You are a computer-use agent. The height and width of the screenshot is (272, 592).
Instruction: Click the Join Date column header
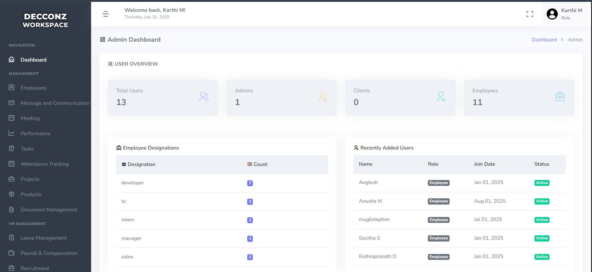pyautogui.click(x=484, y=164)
